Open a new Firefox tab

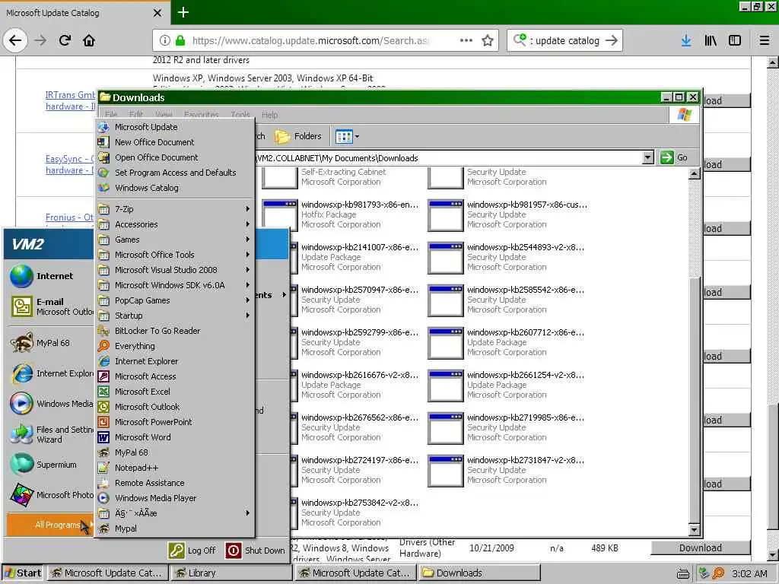[183, 12]
